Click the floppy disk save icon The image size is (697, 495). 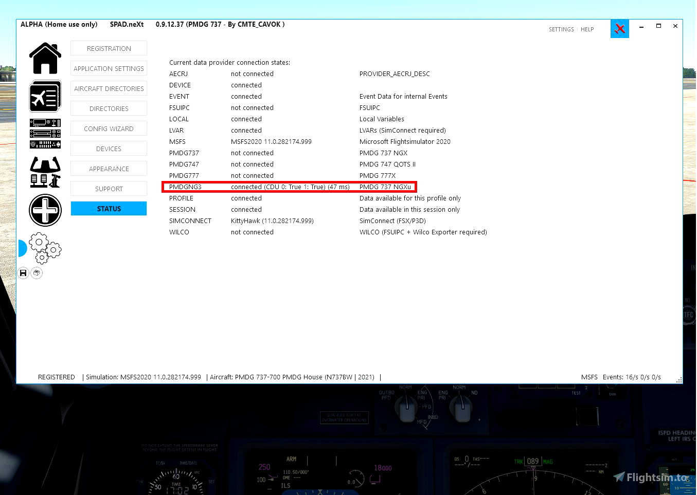point(23,273)
